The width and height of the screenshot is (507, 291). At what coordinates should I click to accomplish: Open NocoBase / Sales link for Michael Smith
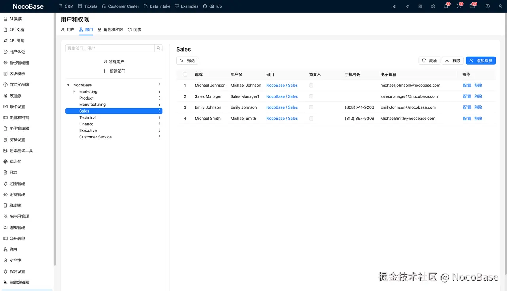point(282,118)
